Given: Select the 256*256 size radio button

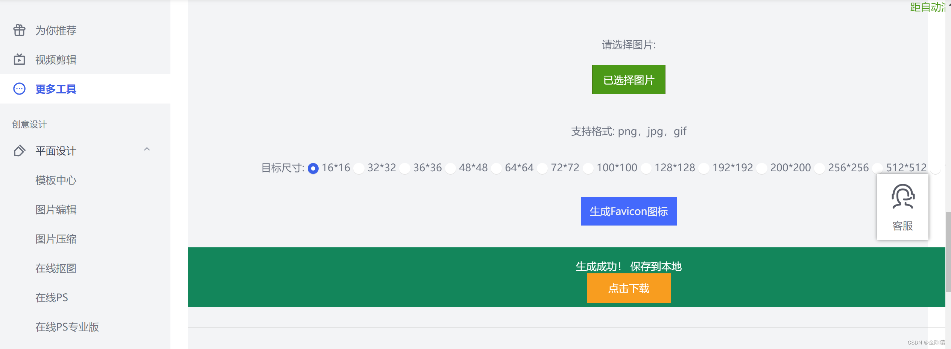Looking at the screenshot, I should [820, 168].
